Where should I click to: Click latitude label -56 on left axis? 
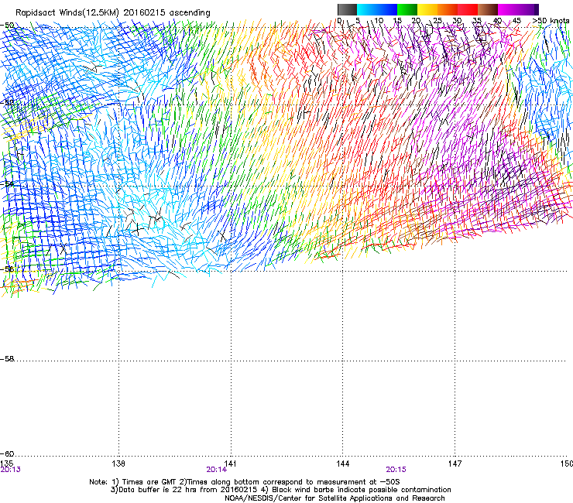tap(7, 269)
